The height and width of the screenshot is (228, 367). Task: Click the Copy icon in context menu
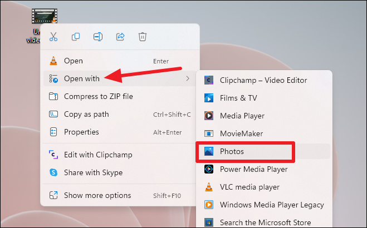tap(76, 37)
